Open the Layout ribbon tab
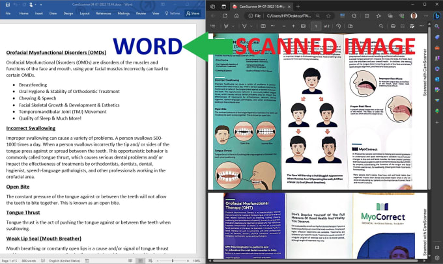Screen dimensions: 443x264 coord(85,13)
